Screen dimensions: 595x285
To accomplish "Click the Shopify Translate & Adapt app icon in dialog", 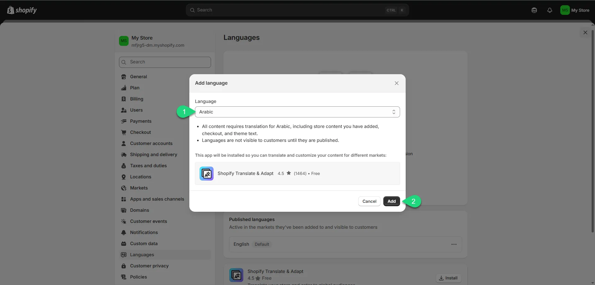I will (x=206, y=173).
